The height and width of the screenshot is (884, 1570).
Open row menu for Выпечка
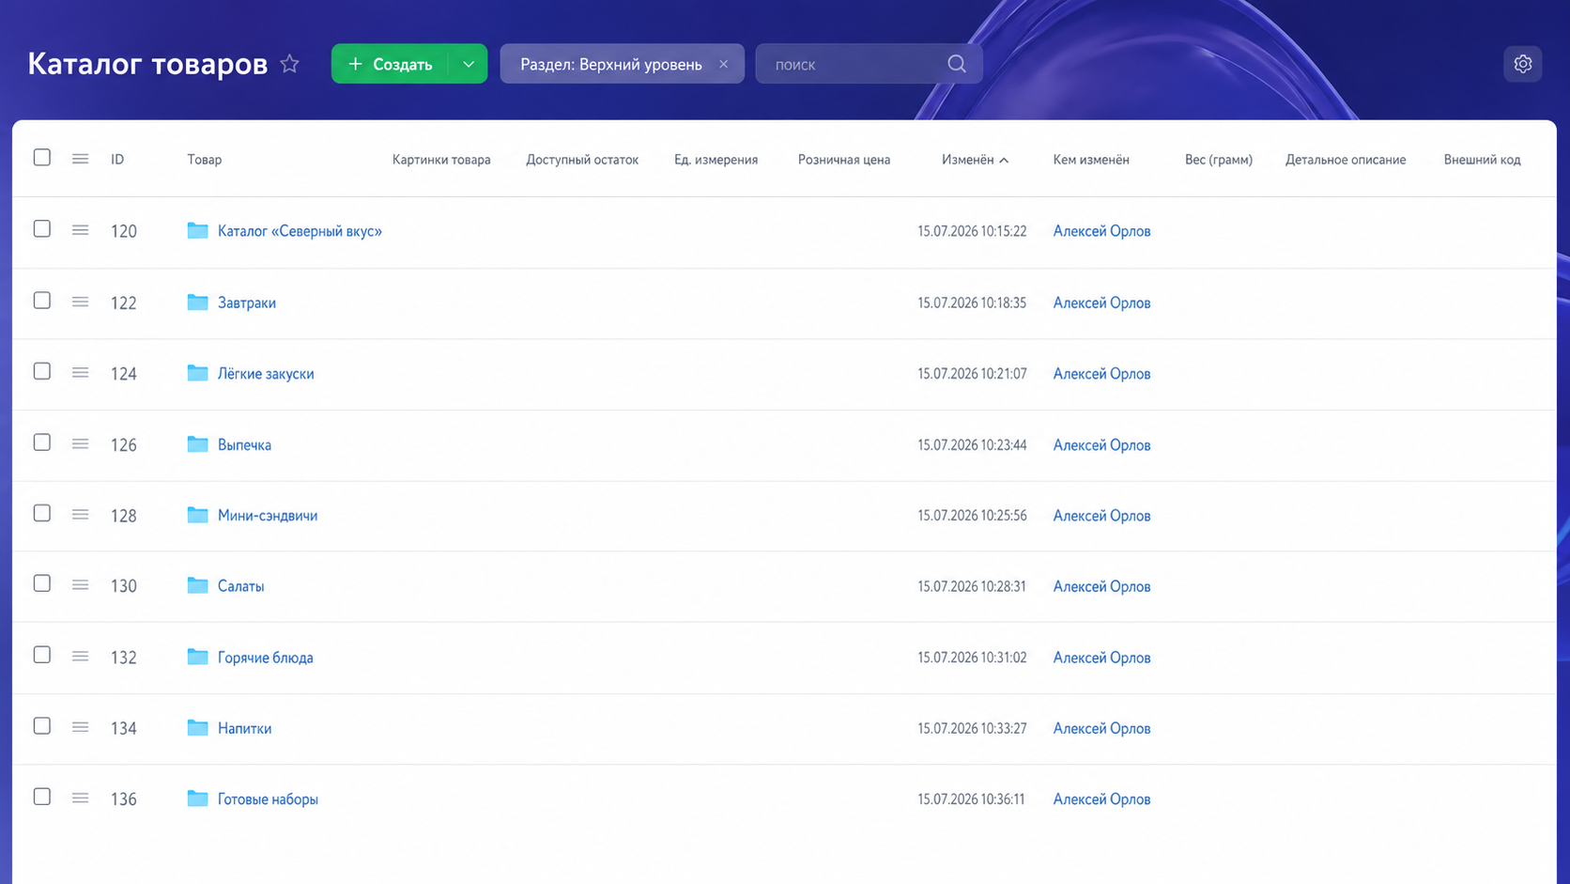click(80, 443)
